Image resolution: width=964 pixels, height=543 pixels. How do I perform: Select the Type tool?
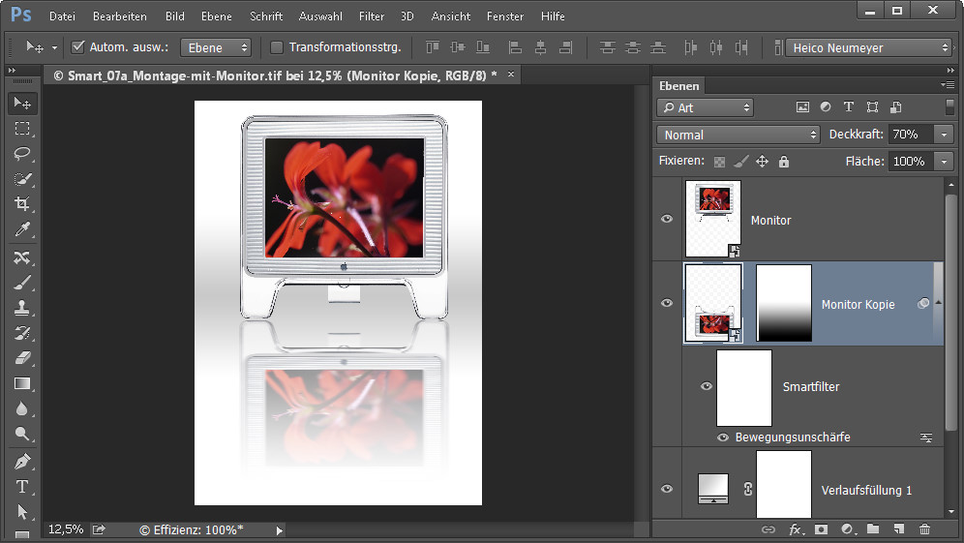click(x=22, y=487)
